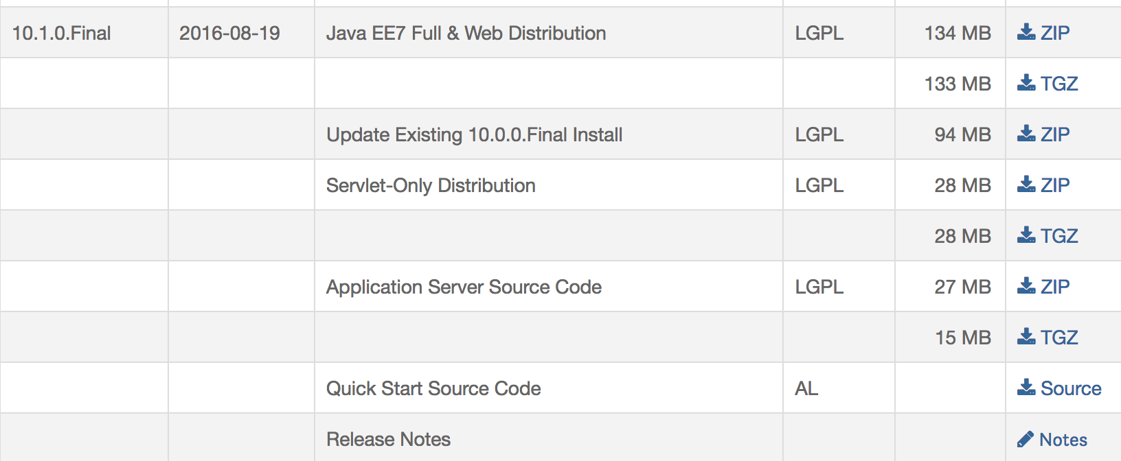This screenshot has width=1121, height=461.
Task: Download Java EE7 Full & Web Distribution ZIP link
Action: tap(1055, 33)
